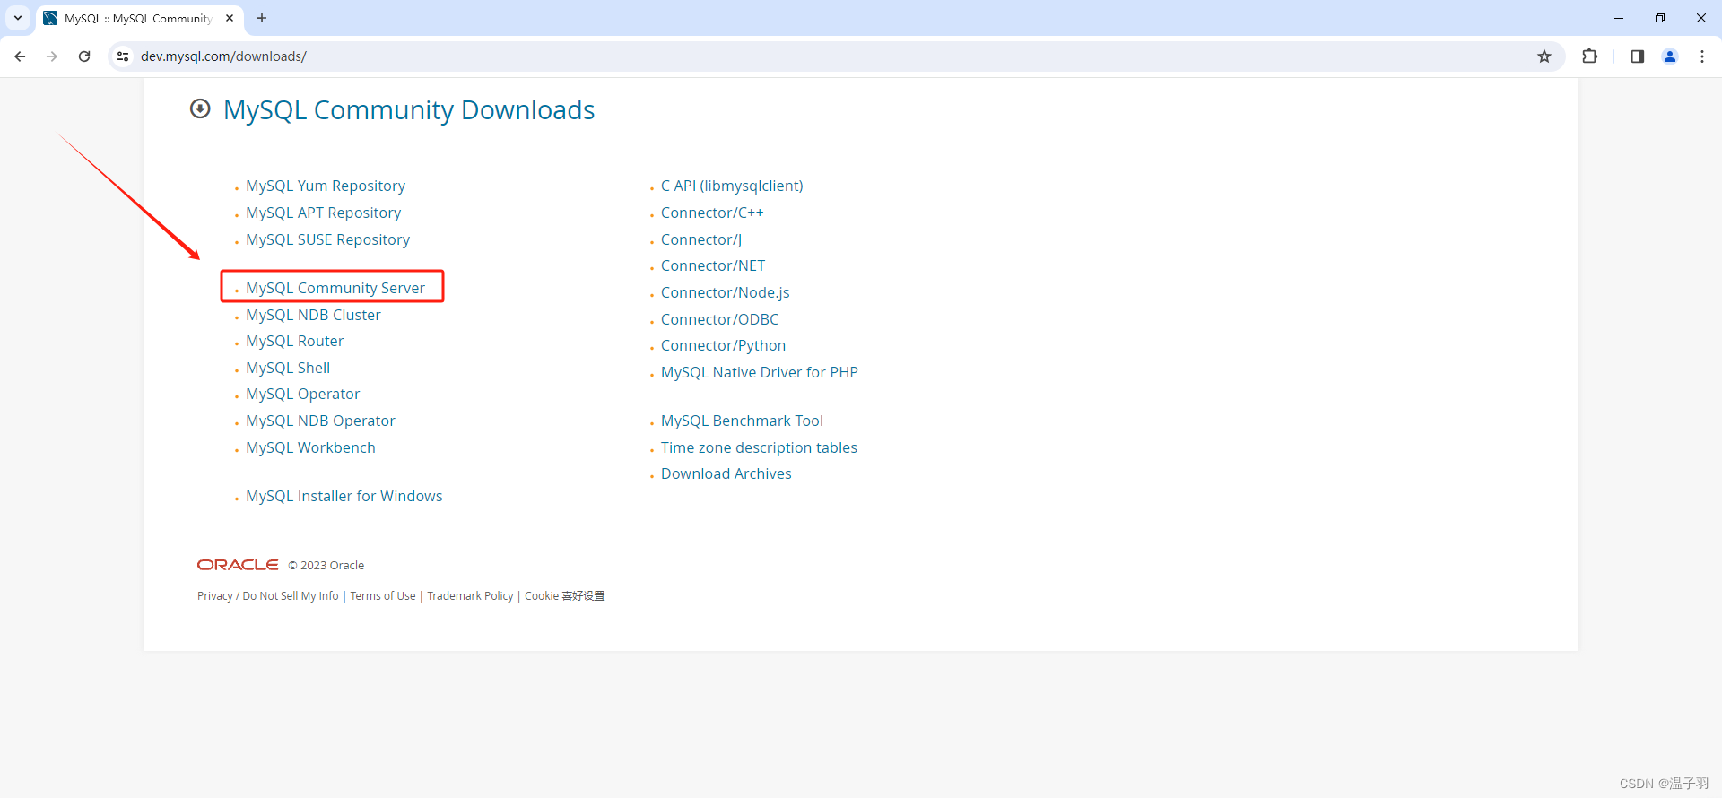
Task: Open MySQL Operator link
Action: (303, 394)
